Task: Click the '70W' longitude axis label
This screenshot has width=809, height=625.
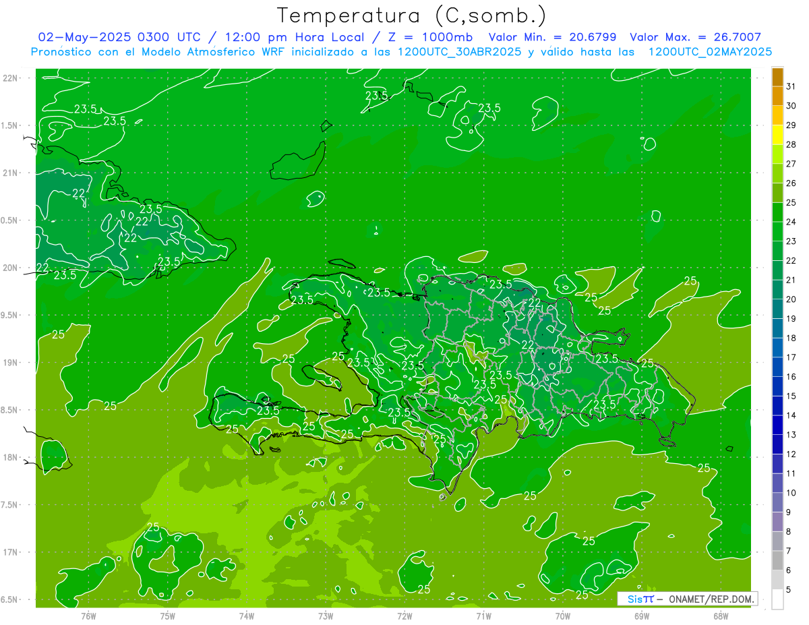Action: [563, 616]
